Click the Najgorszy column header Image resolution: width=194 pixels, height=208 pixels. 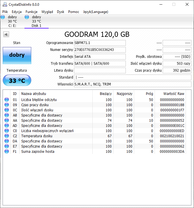(123, 94)
